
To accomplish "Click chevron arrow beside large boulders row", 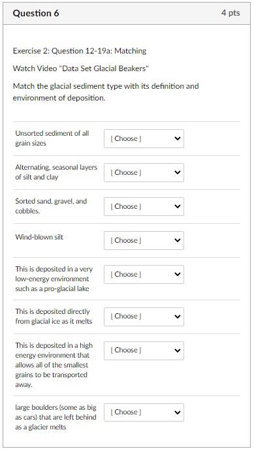I will 178,412.
